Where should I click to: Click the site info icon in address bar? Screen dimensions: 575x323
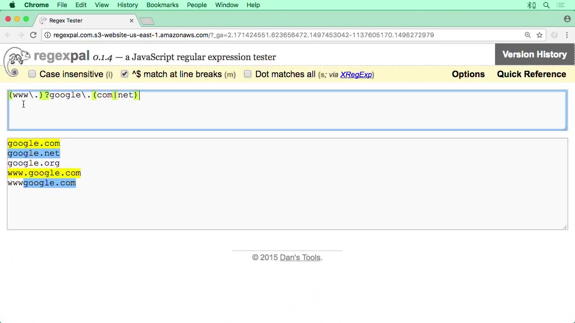point(48,35)
